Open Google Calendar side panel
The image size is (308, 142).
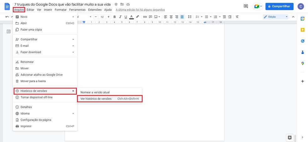click(x=302, y=19)
